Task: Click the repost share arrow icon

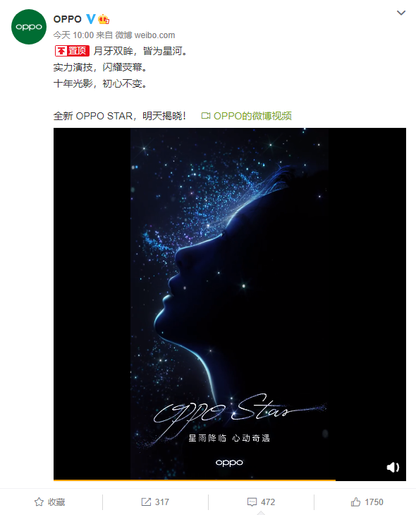Action: click(x=146, y=502)
